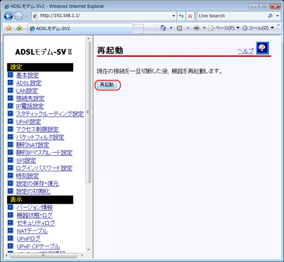
Task: Click the Add to Favorites icon
Action: (x=19, y=28)
